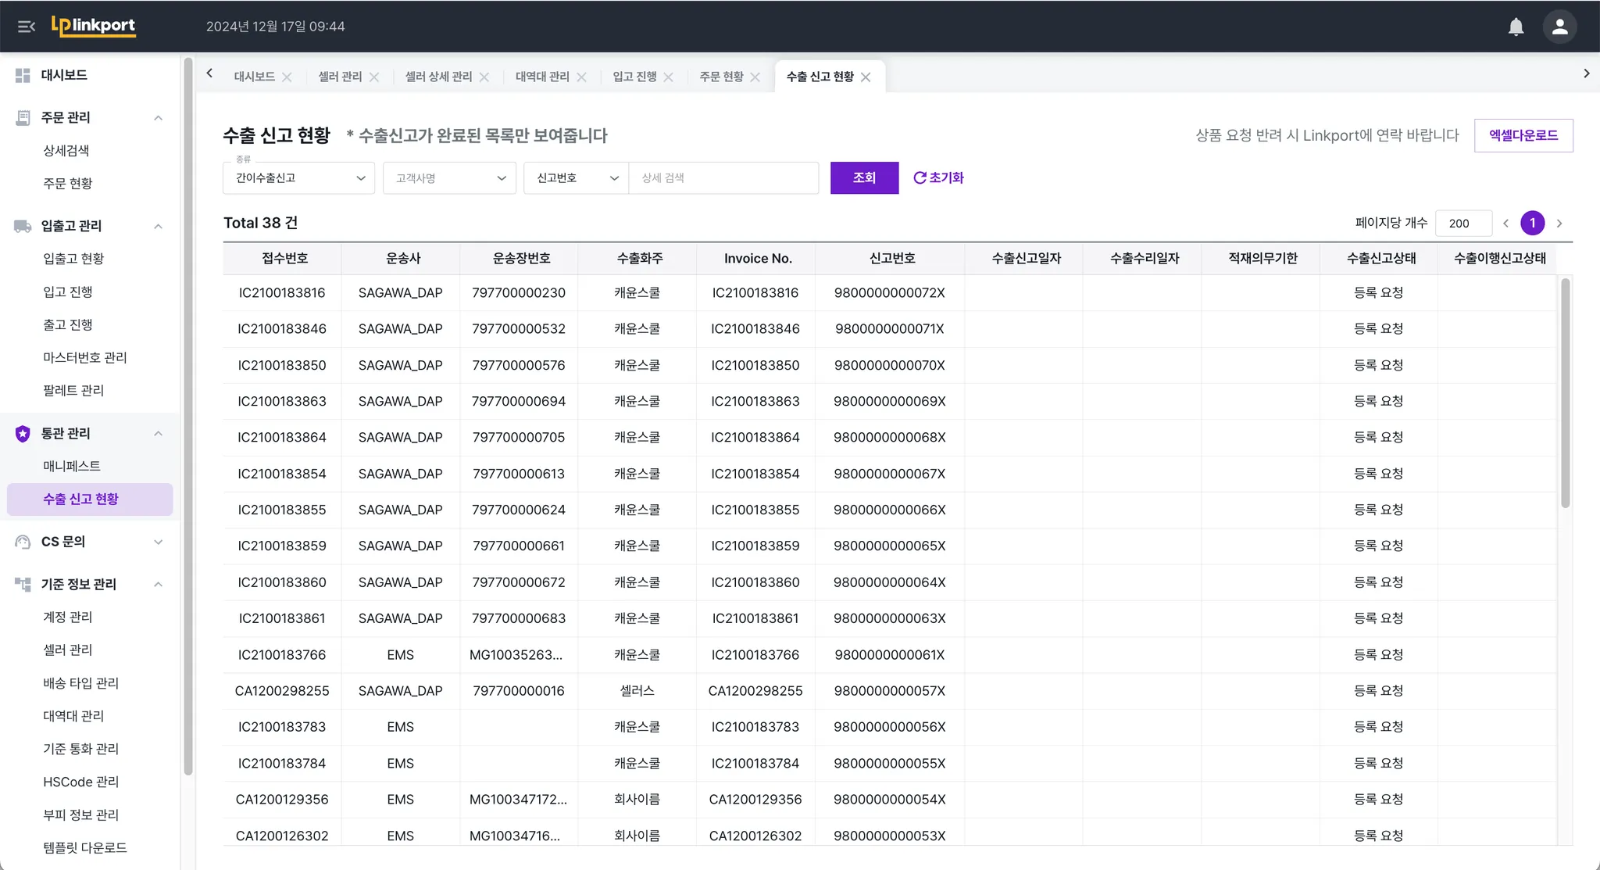The width and height of the screenshot is (1600, 870).
Task: Expand the CS 문의 menu section
Action: pyautogui.click(x=158, y=542)
